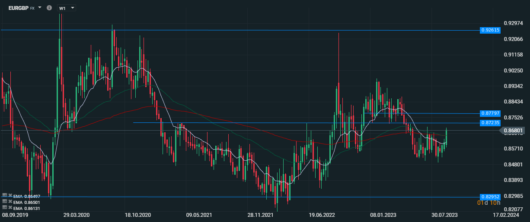Remove the EMA 0.86501 indicator
The height and width of the screenshot is (222, 530).
(x=10, y=201)
